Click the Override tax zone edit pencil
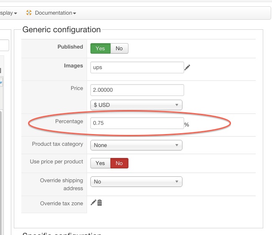Image resolution: width=272 pixels, height=235 pixels. pos(93,202)
